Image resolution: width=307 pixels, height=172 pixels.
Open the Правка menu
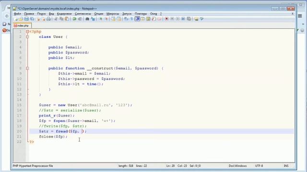pyautogui.click(x=29, y=14)
